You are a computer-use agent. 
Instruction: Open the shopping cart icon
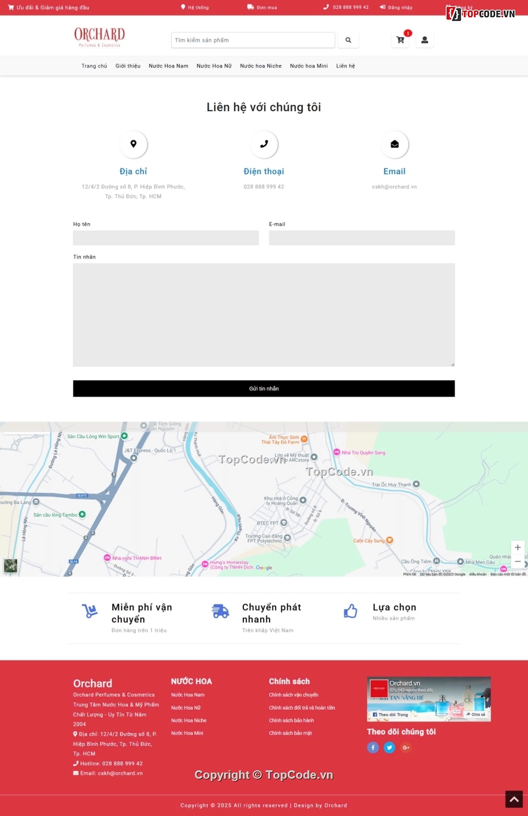click(400, 40)
